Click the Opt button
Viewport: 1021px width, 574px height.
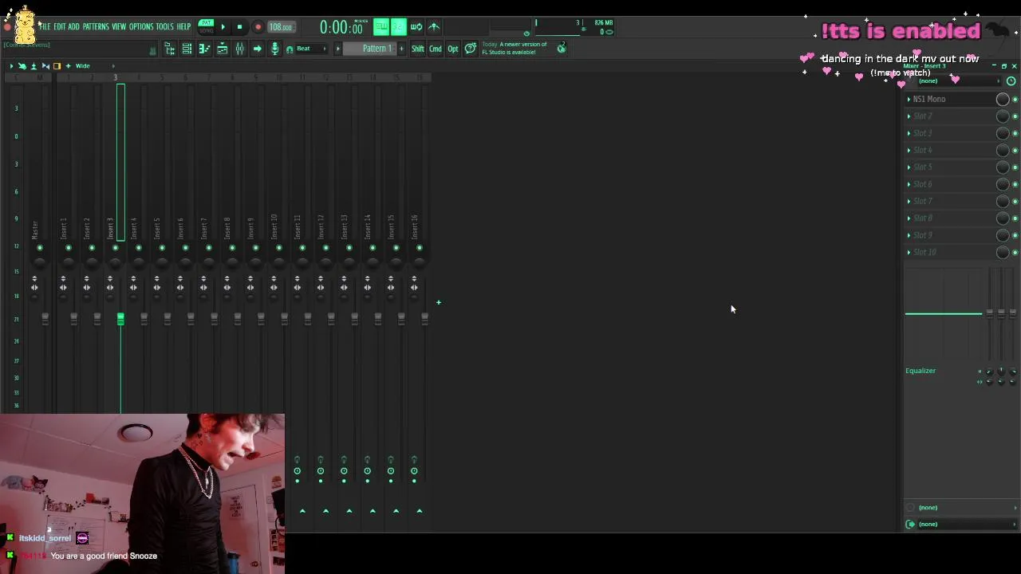click(453, 49)
